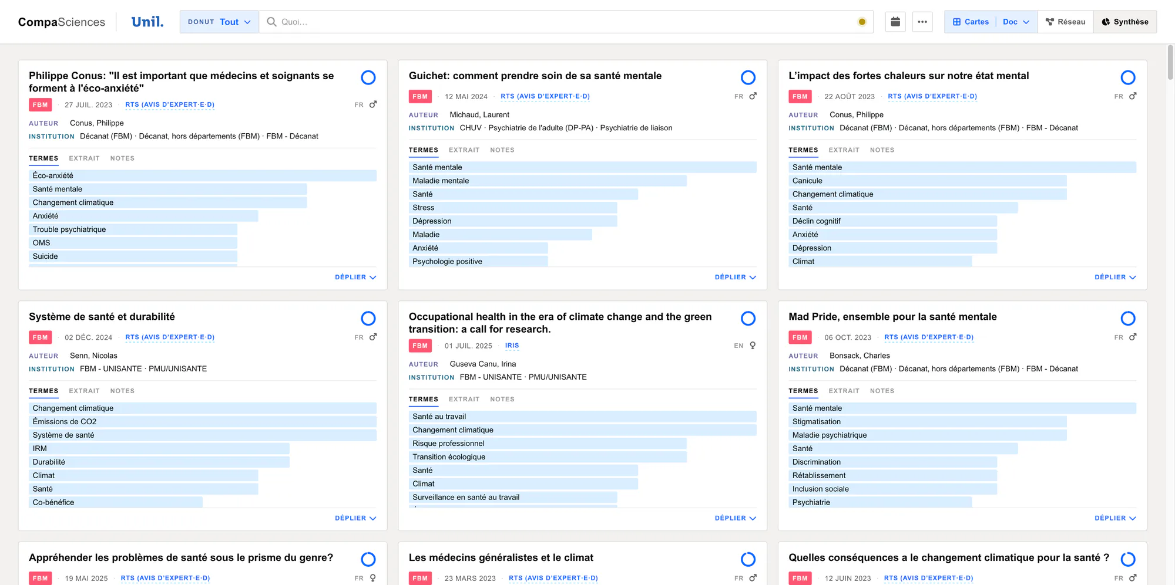This screenshot has height=585, width=1175.
Task: Click the search magnifier icon
Action: 271,22
